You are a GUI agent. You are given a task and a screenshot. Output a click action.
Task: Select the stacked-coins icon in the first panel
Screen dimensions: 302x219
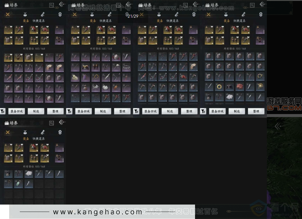[x=60, y=14]
